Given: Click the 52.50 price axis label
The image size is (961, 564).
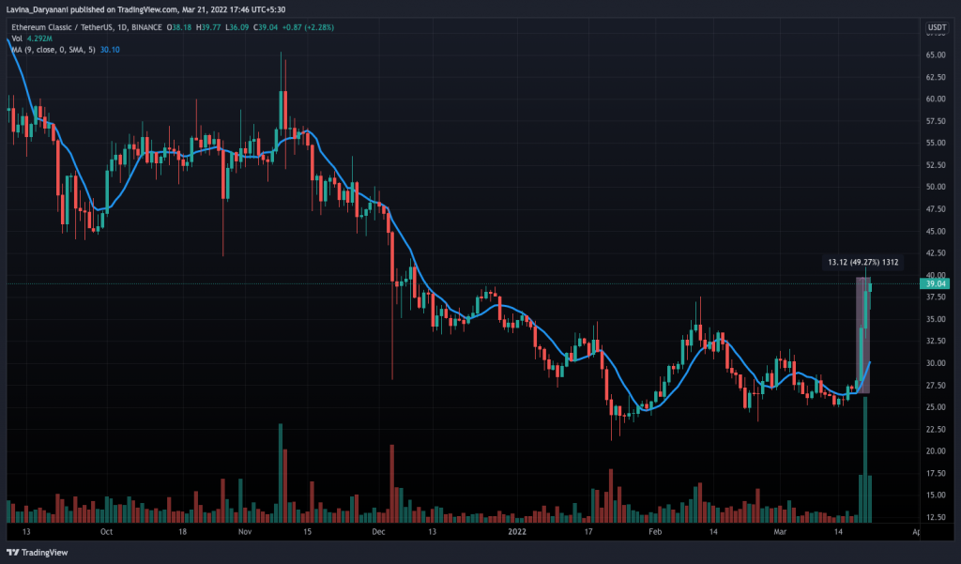Looking at the screenshot, I should coord(936,165).
